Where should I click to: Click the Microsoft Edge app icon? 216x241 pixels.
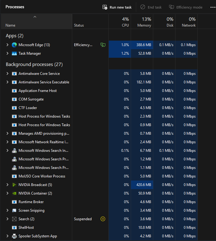point(14,45)
